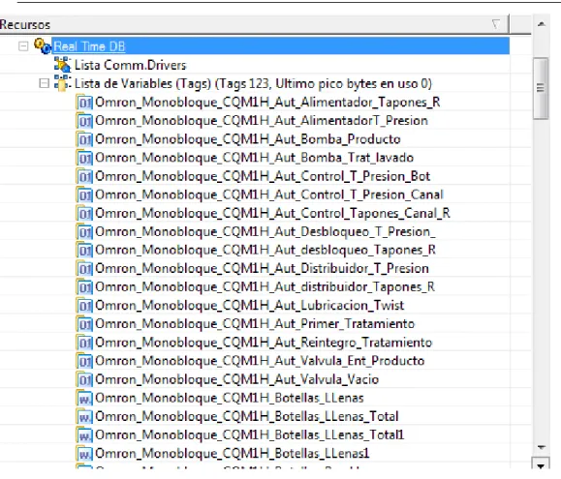The height and width of the screenshot is (479, 561).
Task: Click bit icon of Aut_distribuidor_Tapones_R tag
Action: [85, 287]
